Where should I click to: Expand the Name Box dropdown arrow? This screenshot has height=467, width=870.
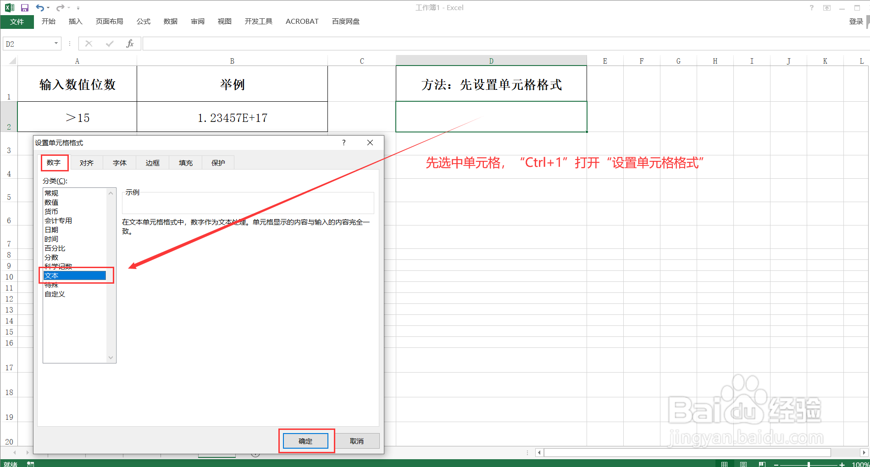56,44
